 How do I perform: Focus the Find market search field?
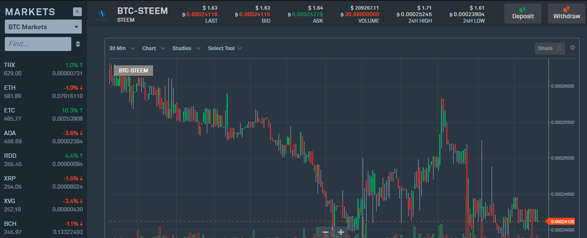pos(38,44)
